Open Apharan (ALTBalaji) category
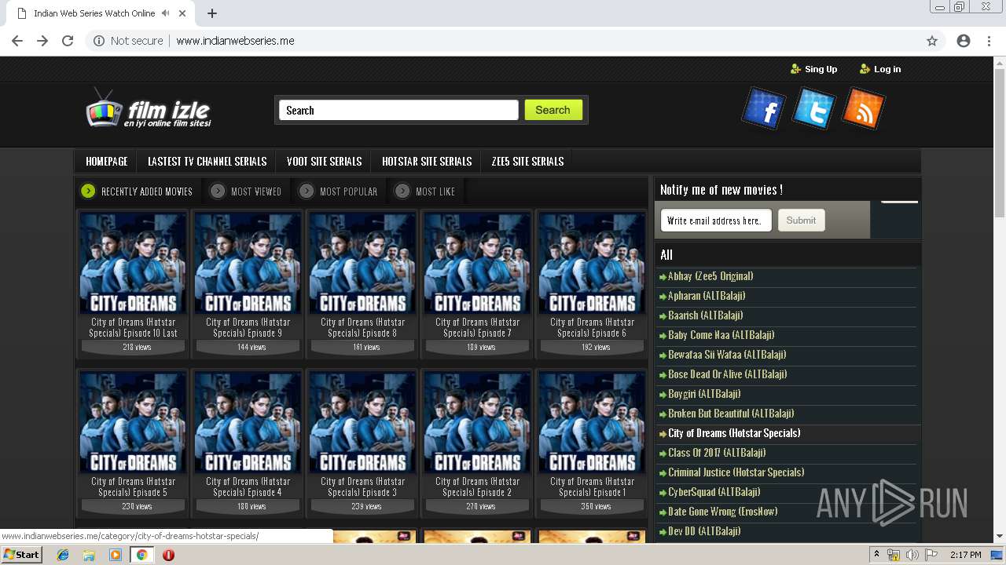This screenshot has height=565, width=1006. click(707, 296)
